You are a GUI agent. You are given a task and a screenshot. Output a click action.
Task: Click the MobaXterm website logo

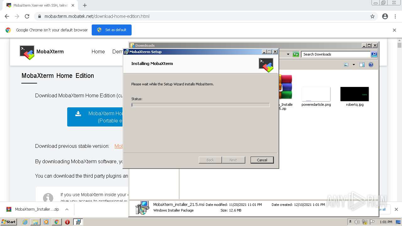tap(41, 52)
